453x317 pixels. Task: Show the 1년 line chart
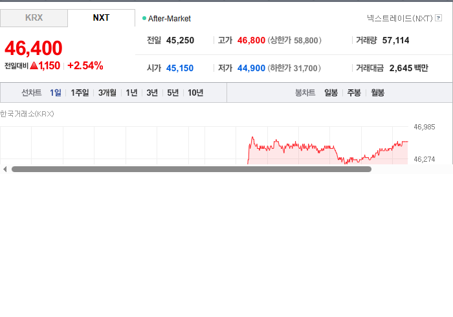131,93
